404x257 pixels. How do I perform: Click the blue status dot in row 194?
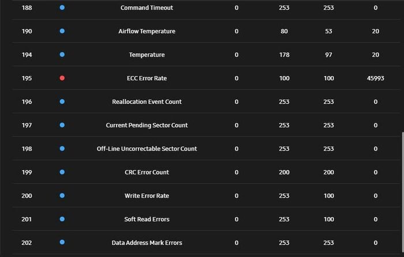(62, 55)
